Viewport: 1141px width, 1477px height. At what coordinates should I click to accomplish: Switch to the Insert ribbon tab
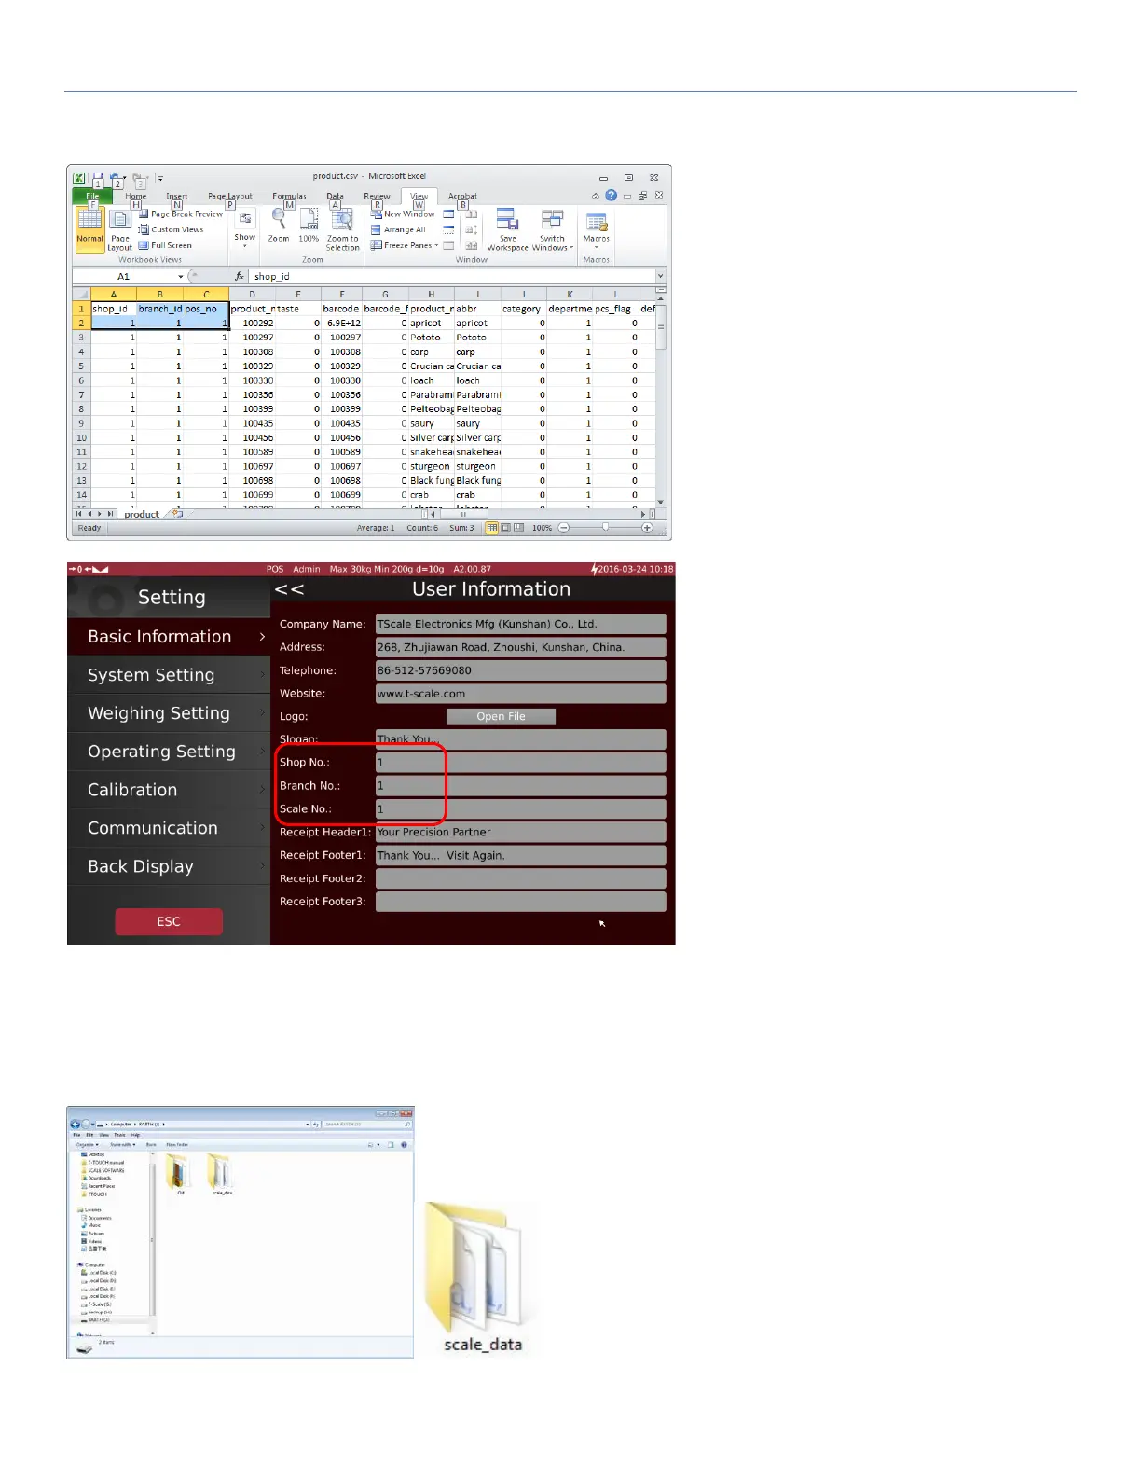177,196
